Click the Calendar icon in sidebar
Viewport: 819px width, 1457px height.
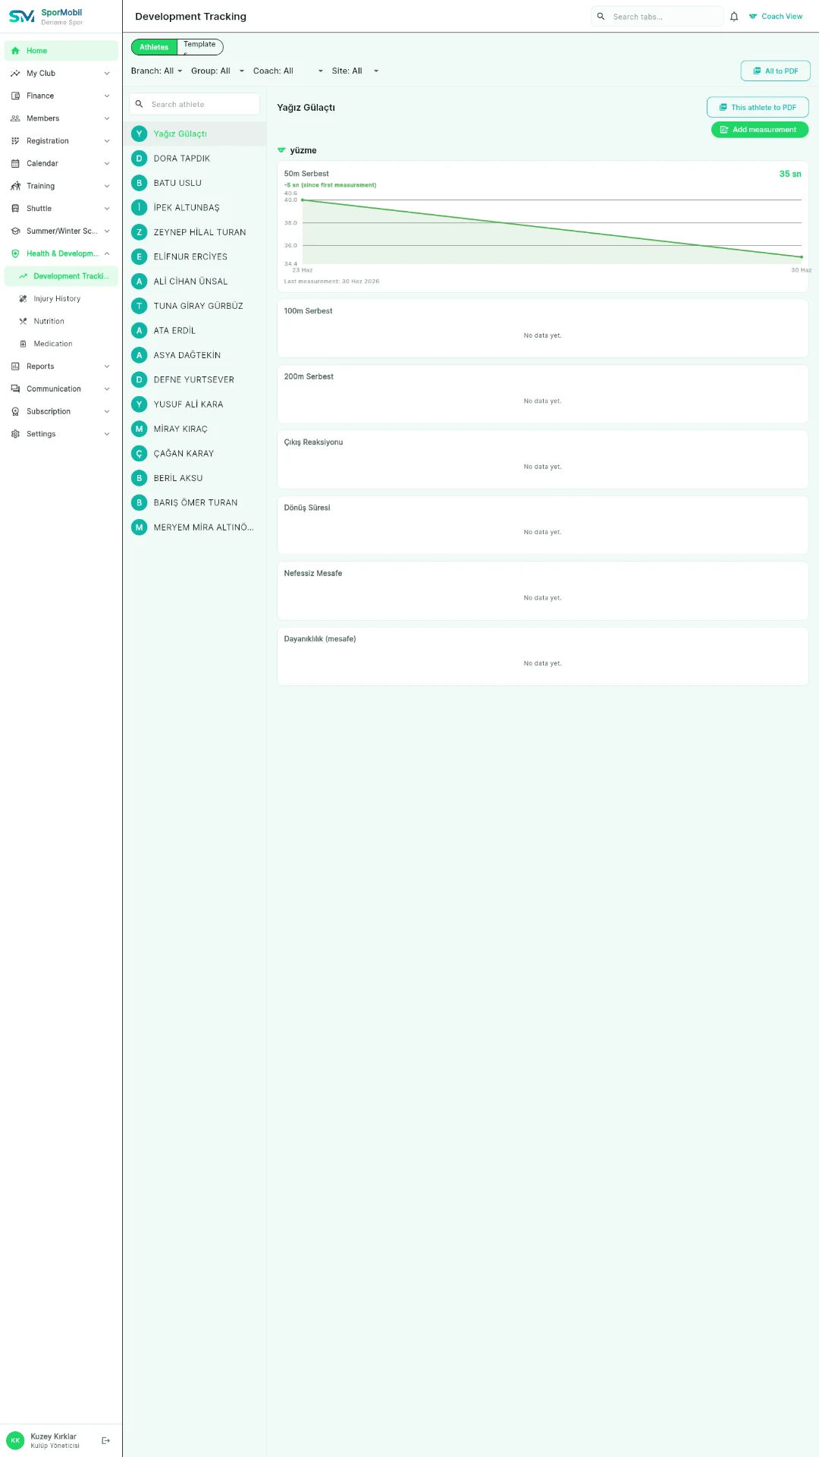click(15, 163)
